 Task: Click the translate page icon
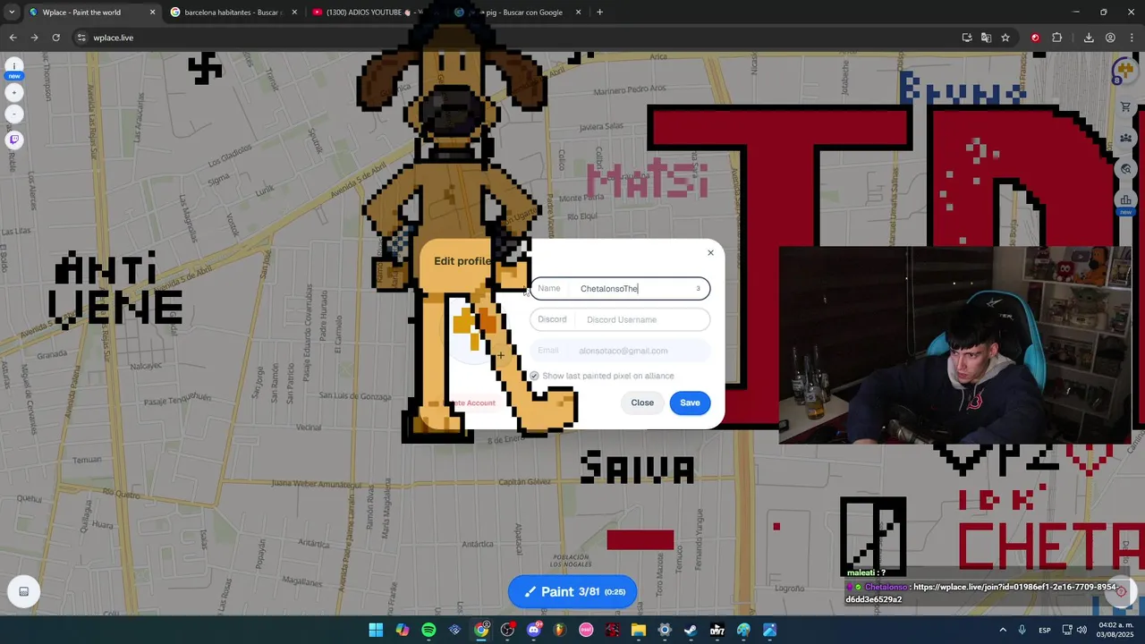[x=986, y=38]
